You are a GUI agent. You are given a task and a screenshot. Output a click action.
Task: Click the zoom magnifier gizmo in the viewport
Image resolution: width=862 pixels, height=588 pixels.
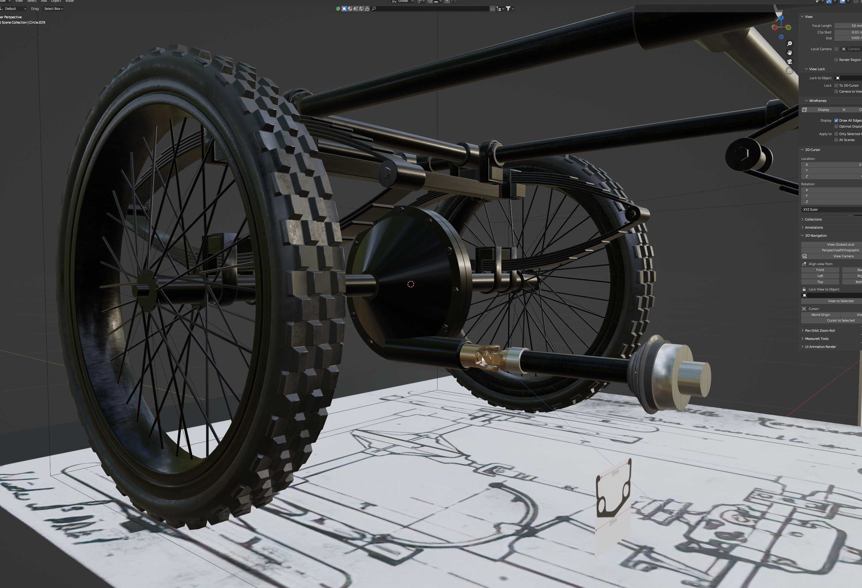click(x=789, y=44)
